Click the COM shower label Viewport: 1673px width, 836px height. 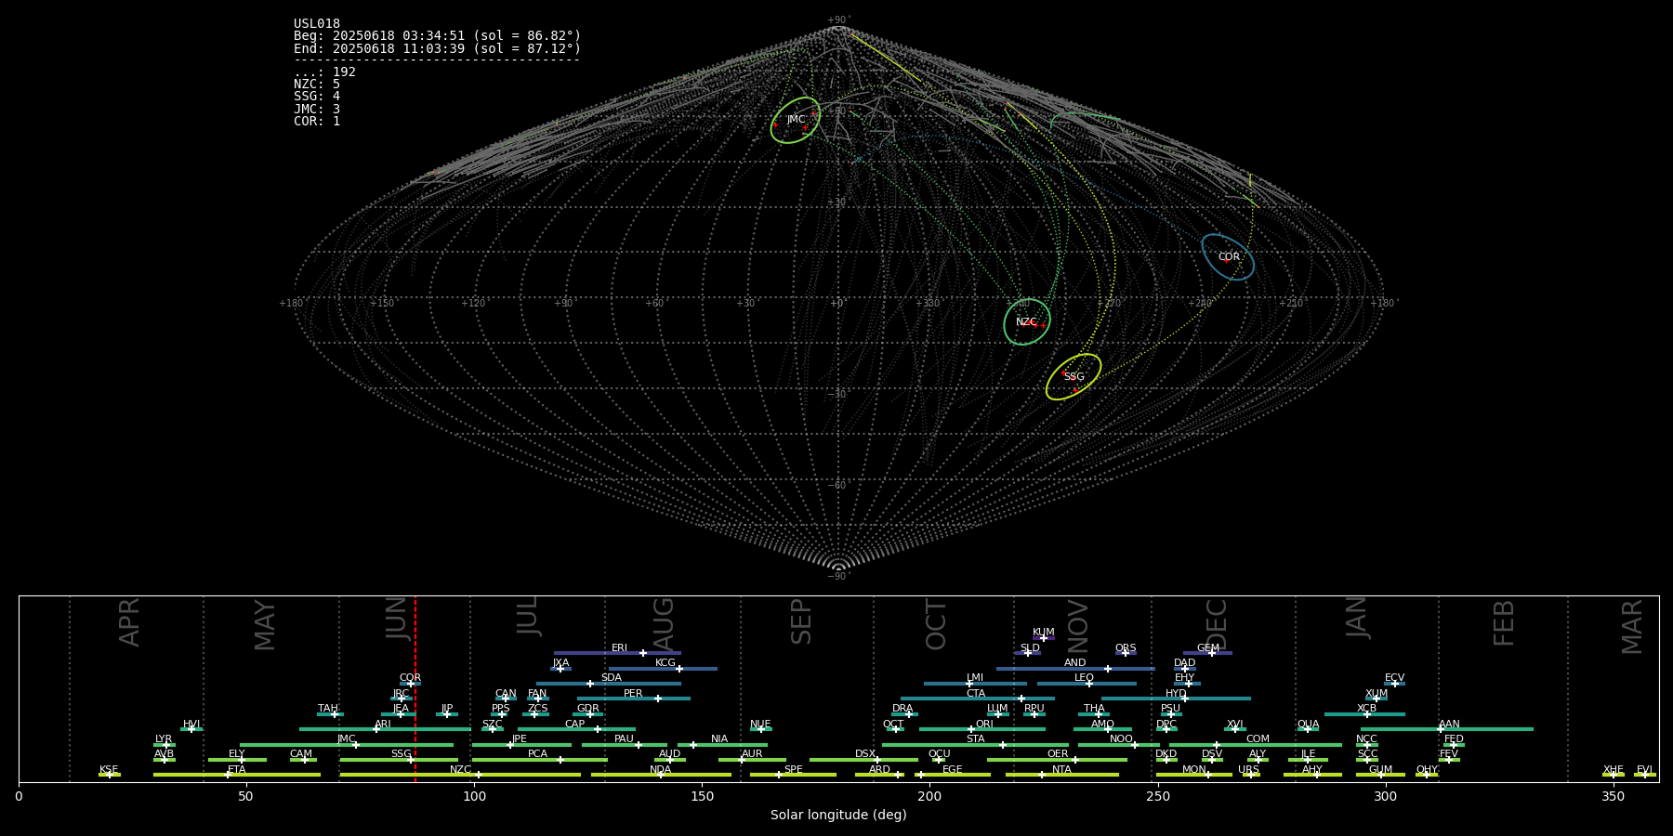[x=1258, y=739]
